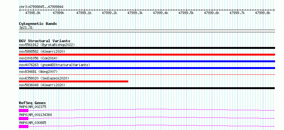Click the 47999.7k ruler tick label
This screenshot has width=284, height=130.
(237, 13)
